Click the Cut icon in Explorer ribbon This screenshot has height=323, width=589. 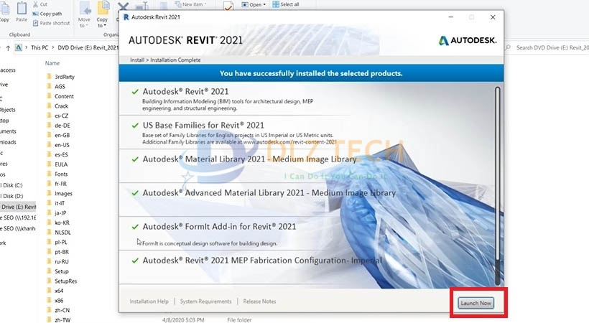36,4
